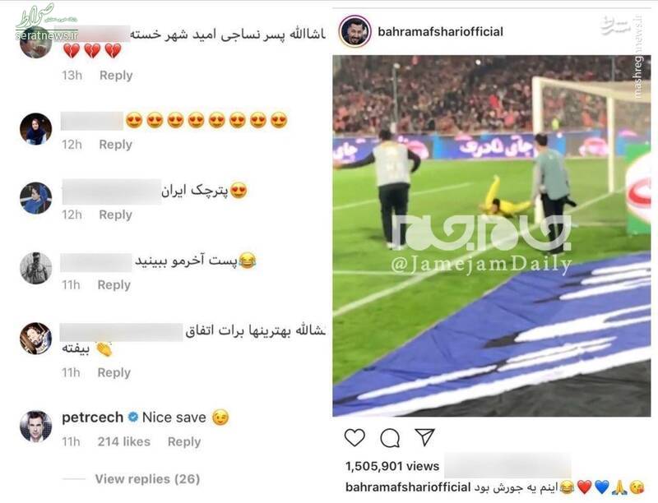Click the verified badge beside petrcech
The width and height of the screenshot is (658, 503).
click(x=133, y=417)
